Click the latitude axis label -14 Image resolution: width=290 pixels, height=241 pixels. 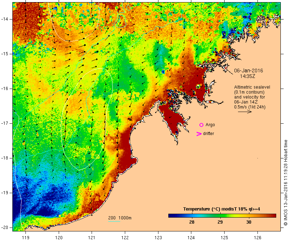[5, 19]
